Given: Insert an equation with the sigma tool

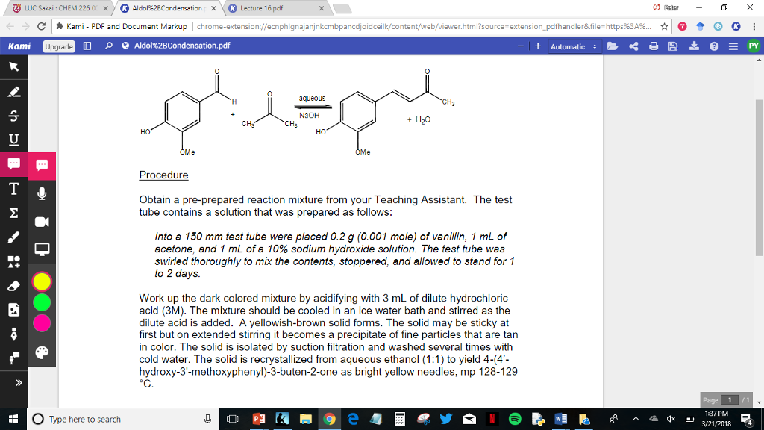Looking at the screenshot, I should pyautogui.click(x=13, y=213).
